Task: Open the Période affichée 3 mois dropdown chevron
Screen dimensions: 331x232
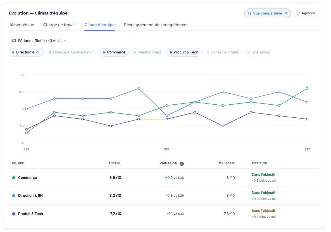Action: 66,41
